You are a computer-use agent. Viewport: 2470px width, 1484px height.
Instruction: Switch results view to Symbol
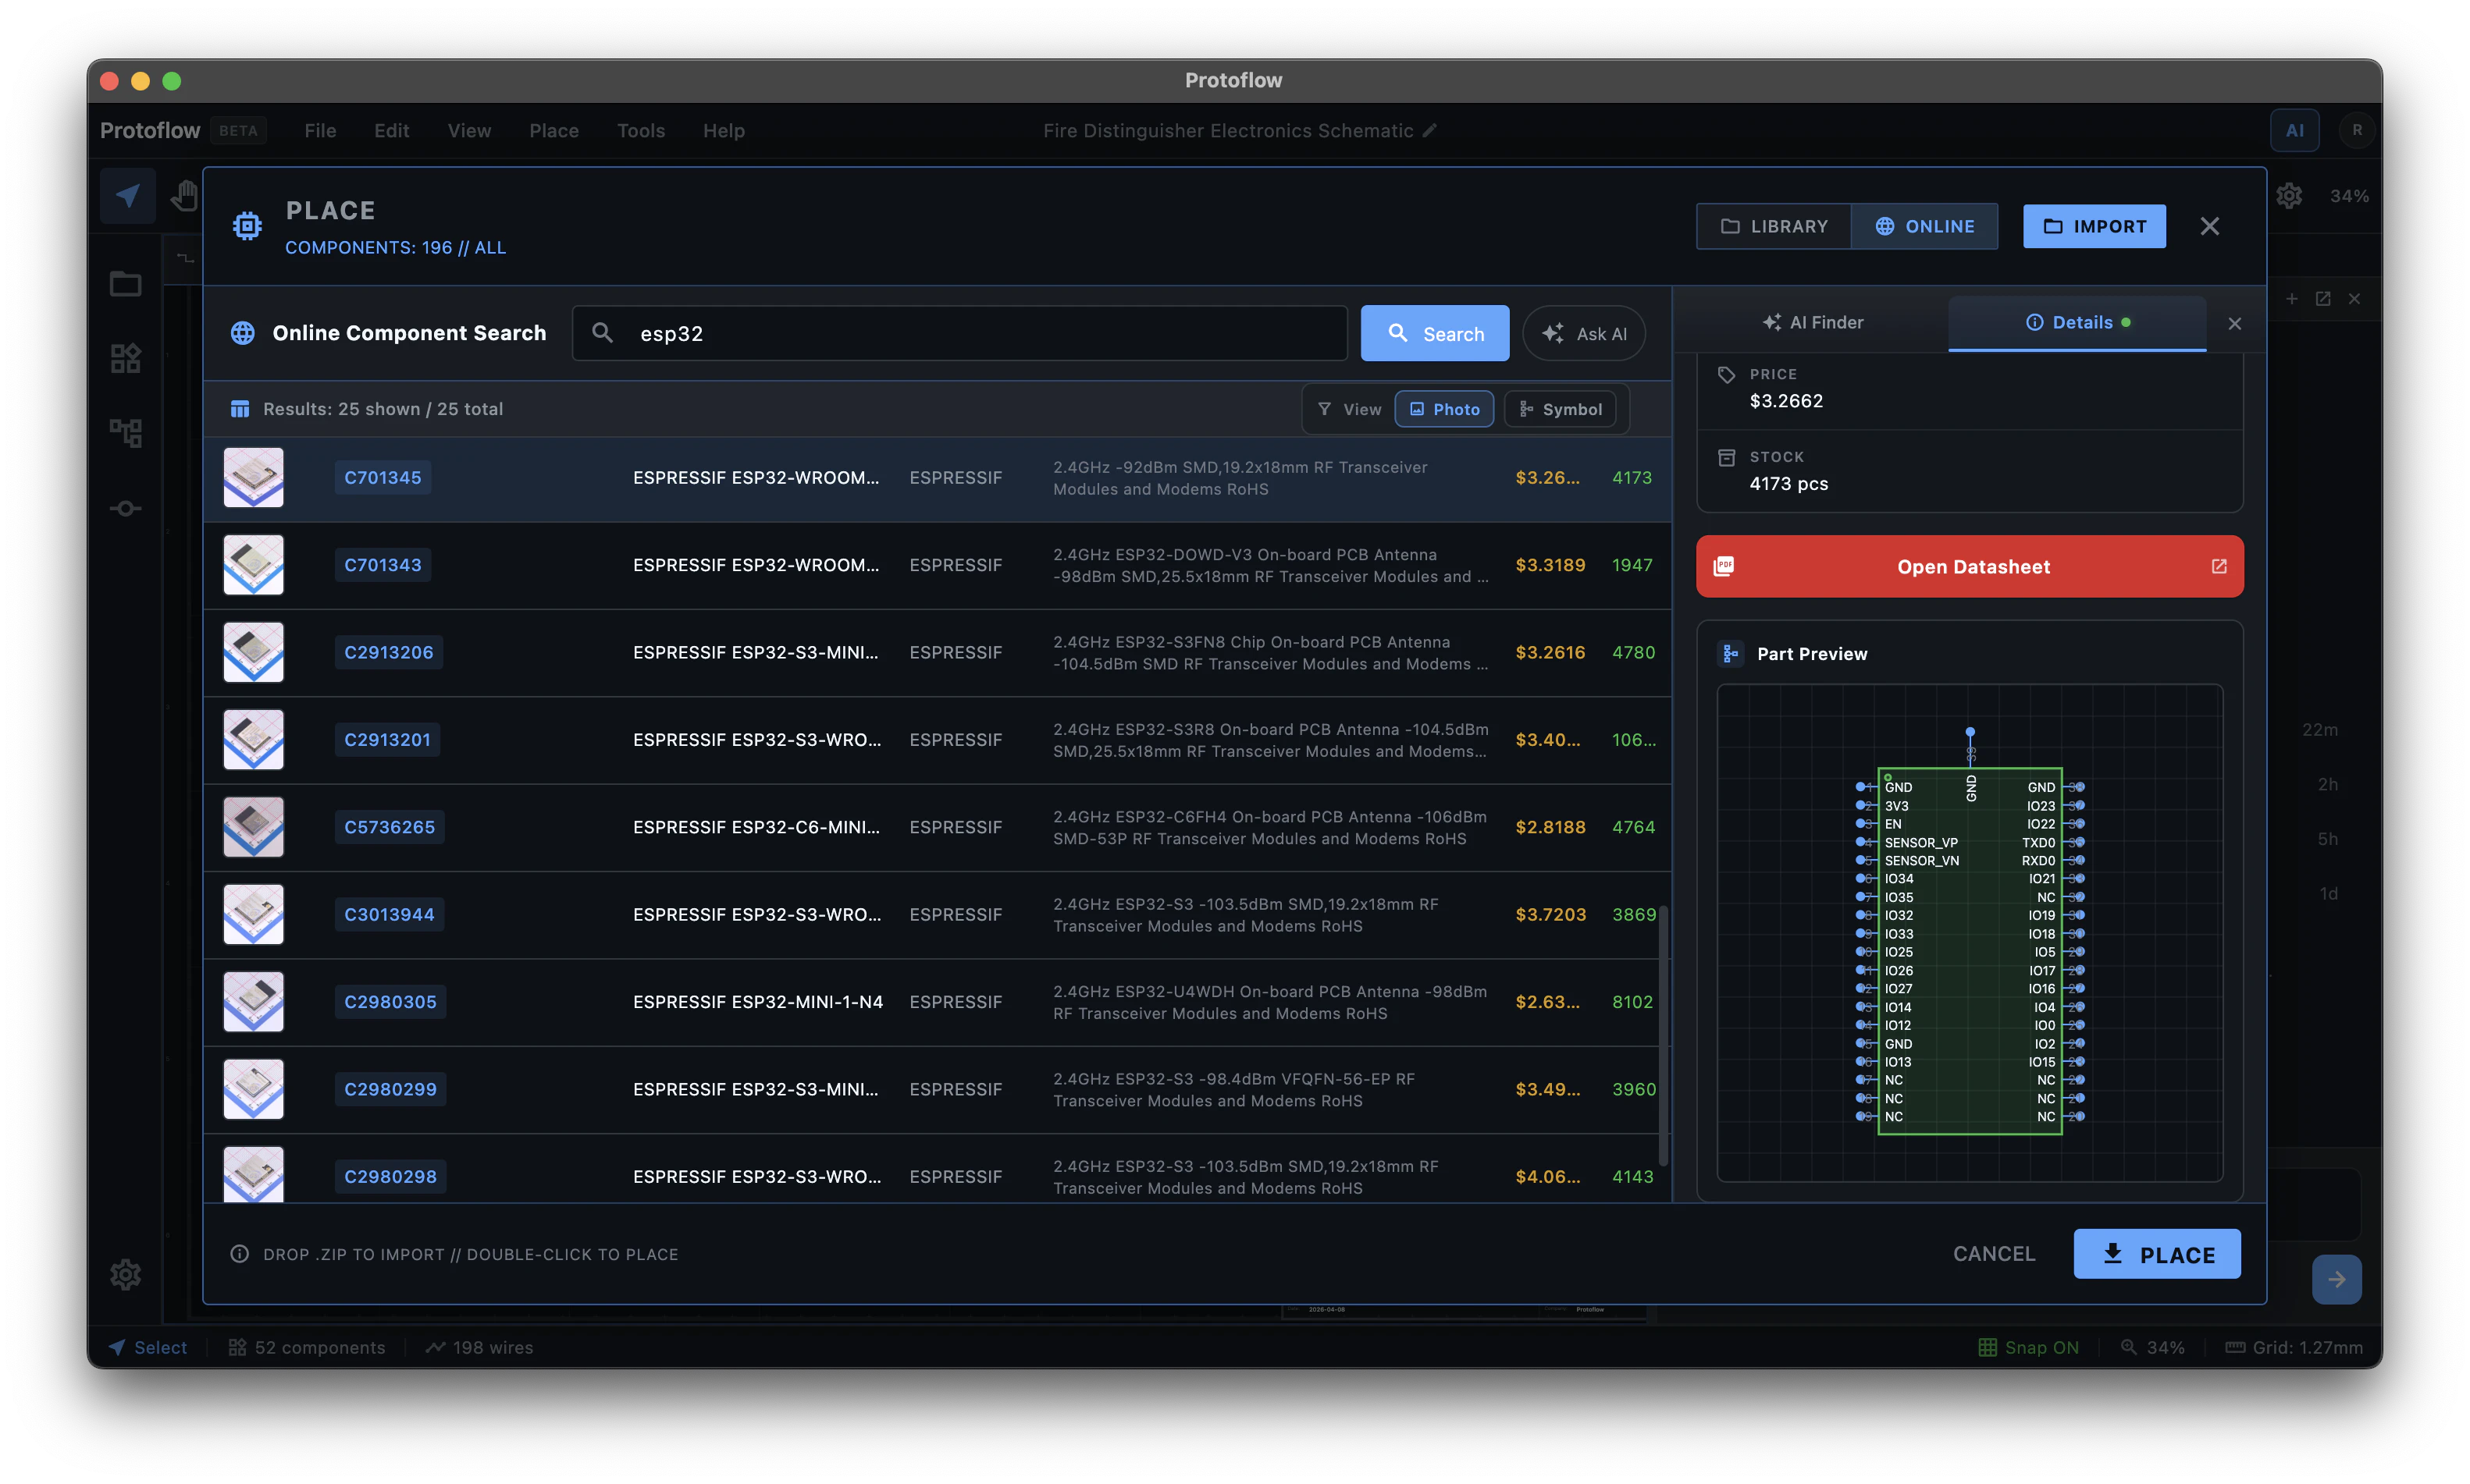[x=1561, y=408]
